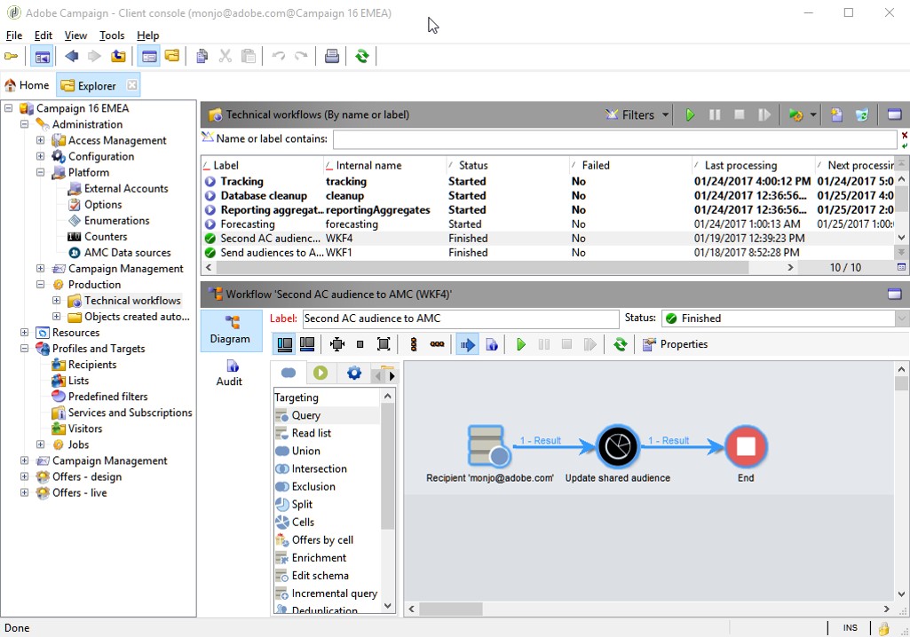The image size is (910, 637).
Task: Click vertical alignment icon in diagram toolbar
Action: tap(414, 344)
